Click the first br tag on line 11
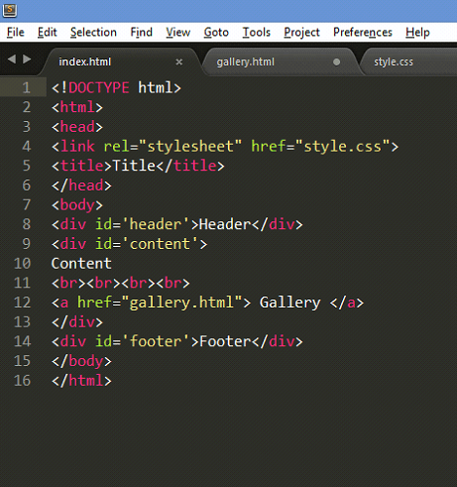This screenshot has width=457, height=487. click(x=68, y=283)
